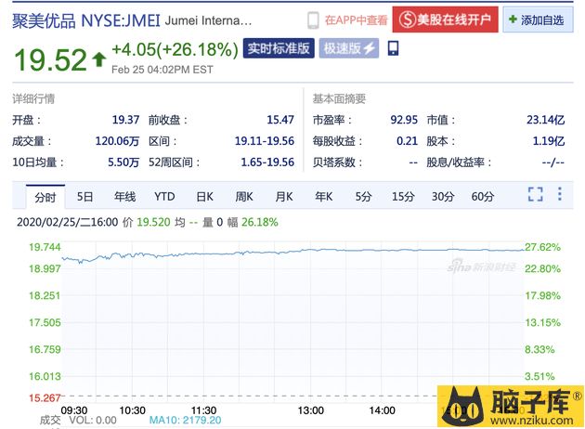Click the dollar icon in 美股在线开户 button
The image size is (585, 429).
pos(407,19)
